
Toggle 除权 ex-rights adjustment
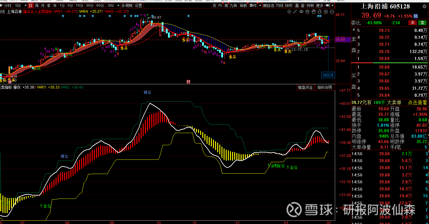click(289, 5)
